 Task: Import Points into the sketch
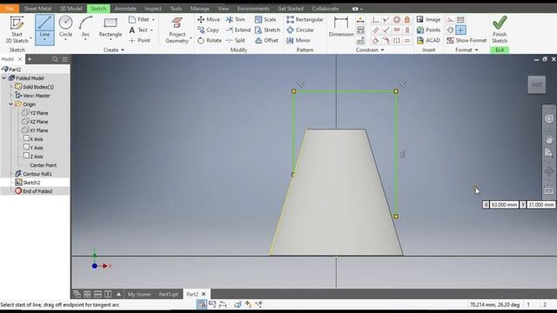tap(429, 30)
